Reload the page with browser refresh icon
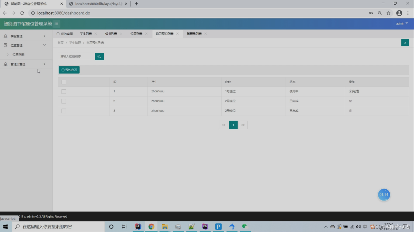Screen dimensions: 414x232 tap(22, 13)
